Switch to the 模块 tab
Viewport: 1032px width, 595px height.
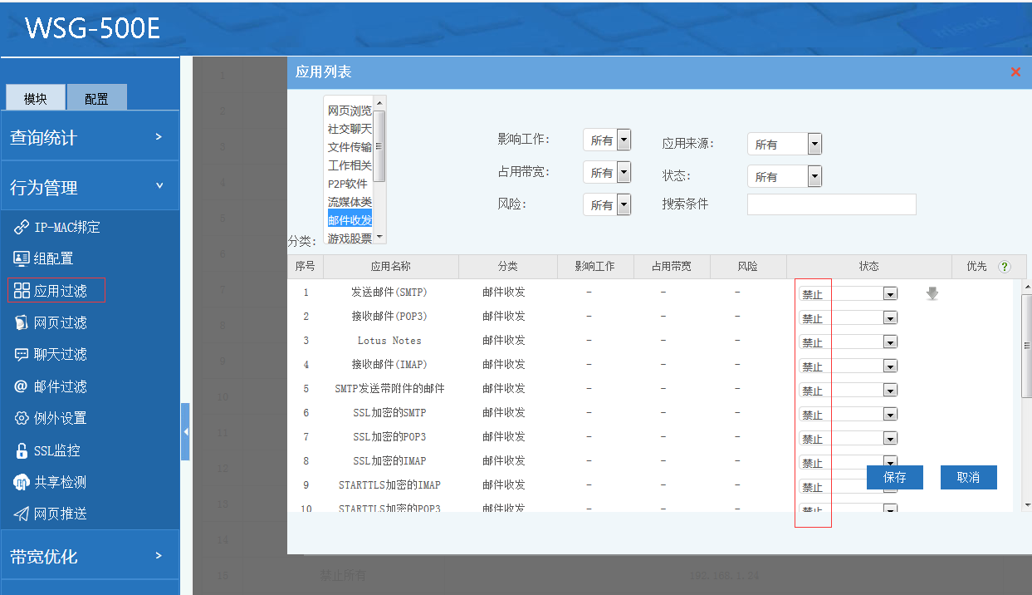pyautogui.click(x=36, y=98)
